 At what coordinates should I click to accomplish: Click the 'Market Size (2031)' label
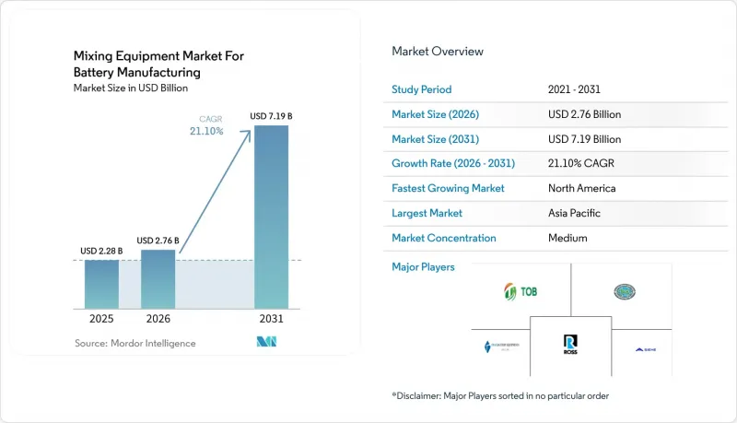coord(435,139)
